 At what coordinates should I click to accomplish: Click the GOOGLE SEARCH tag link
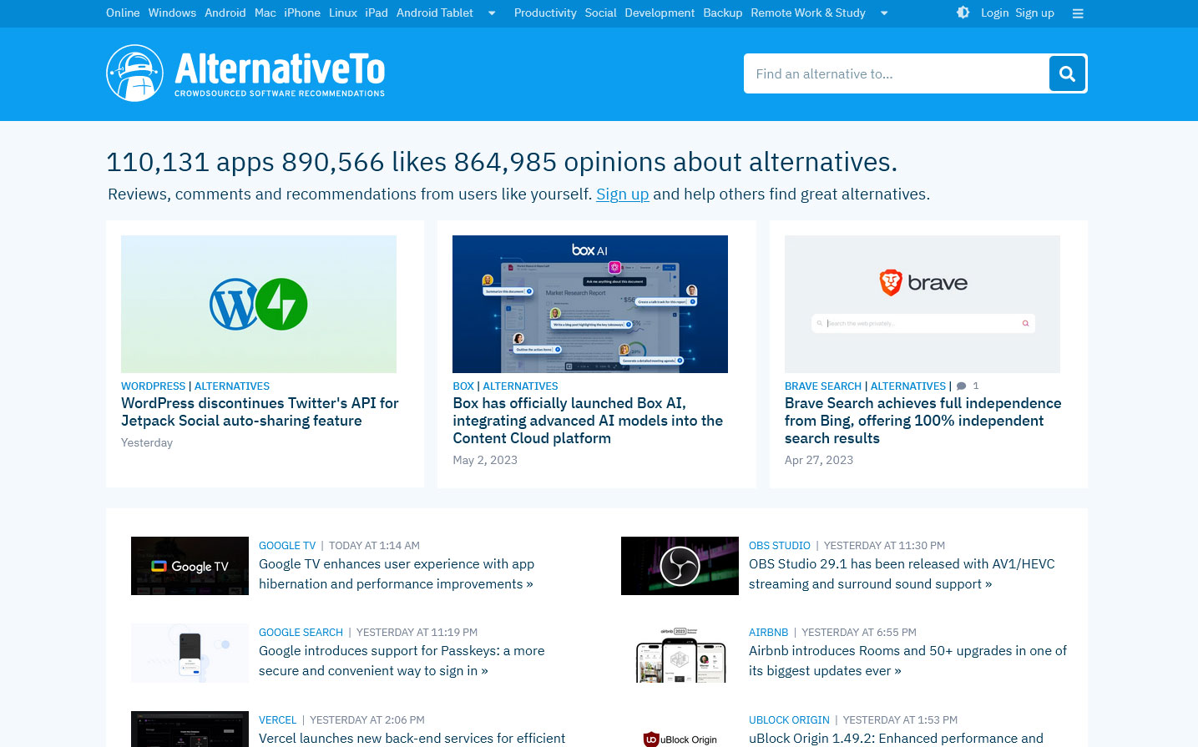coord(301,633)
